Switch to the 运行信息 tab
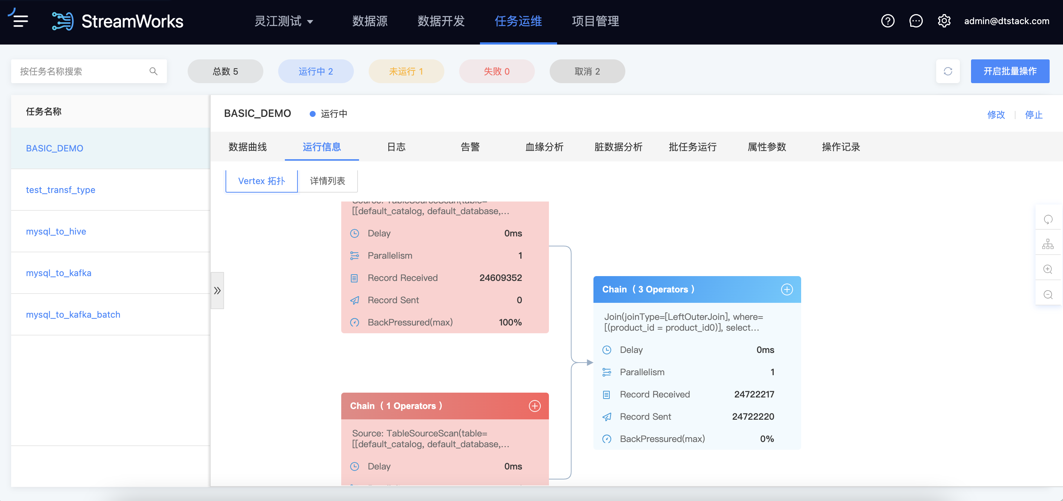Viewport: 1063px width, 501px height. pos(322,147)
